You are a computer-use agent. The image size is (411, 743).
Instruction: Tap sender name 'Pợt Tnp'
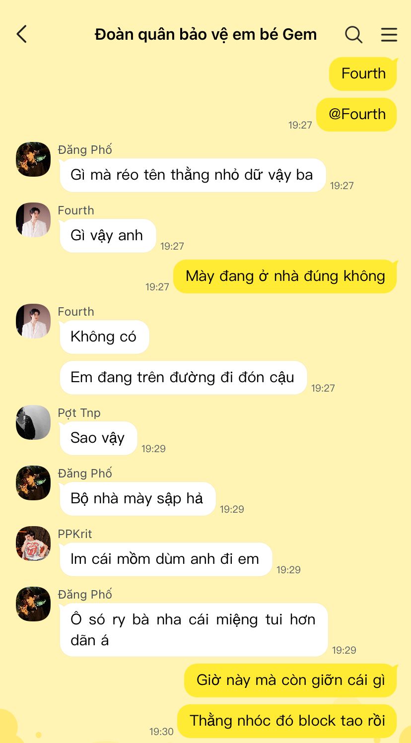tap(79, 413)
